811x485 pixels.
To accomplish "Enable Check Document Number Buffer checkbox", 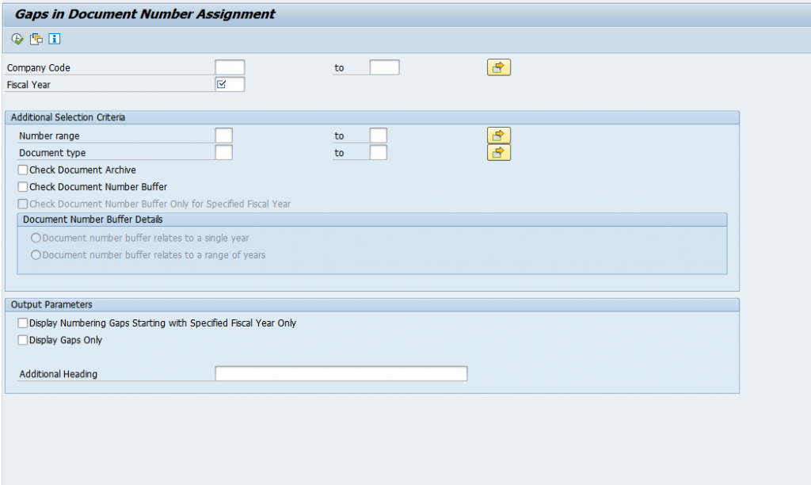I will point(23,187).
